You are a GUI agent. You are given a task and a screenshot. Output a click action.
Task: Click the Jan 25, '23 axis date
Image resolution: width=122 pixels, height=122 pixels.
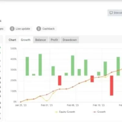(21, 105)
